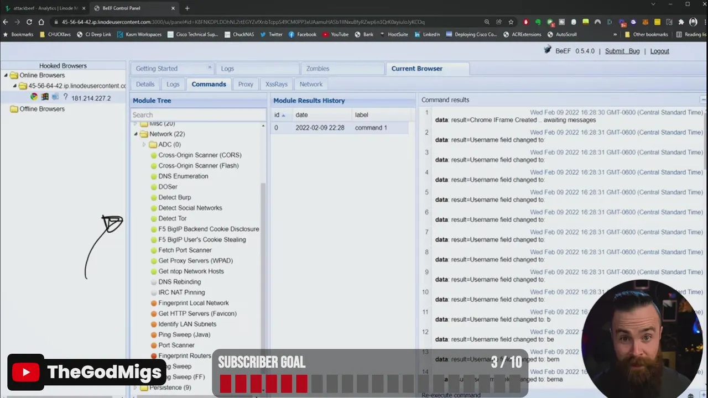Switch to the Network sub-tab

pos(311,84)
